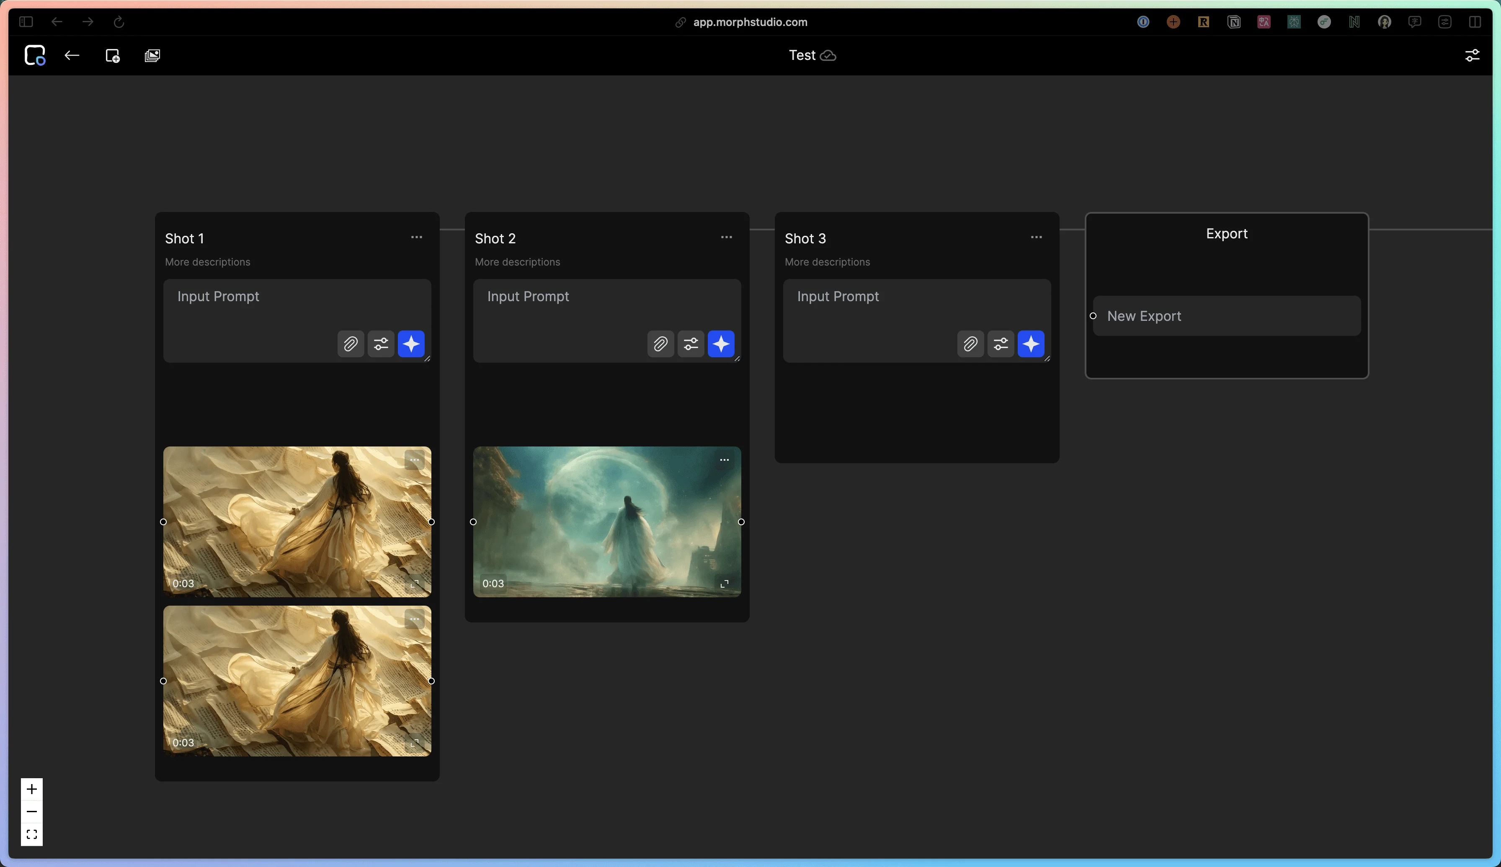The width and height of the screenshot is (1501, 867).
Task: Expand the Shot 2 moon video to fullscreen
Action: coord(724,583)
